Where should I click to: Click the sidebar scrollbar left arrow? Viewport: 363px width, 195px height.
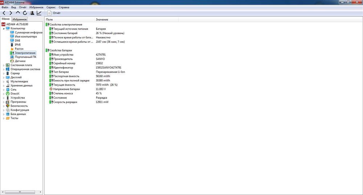[3, 192]
